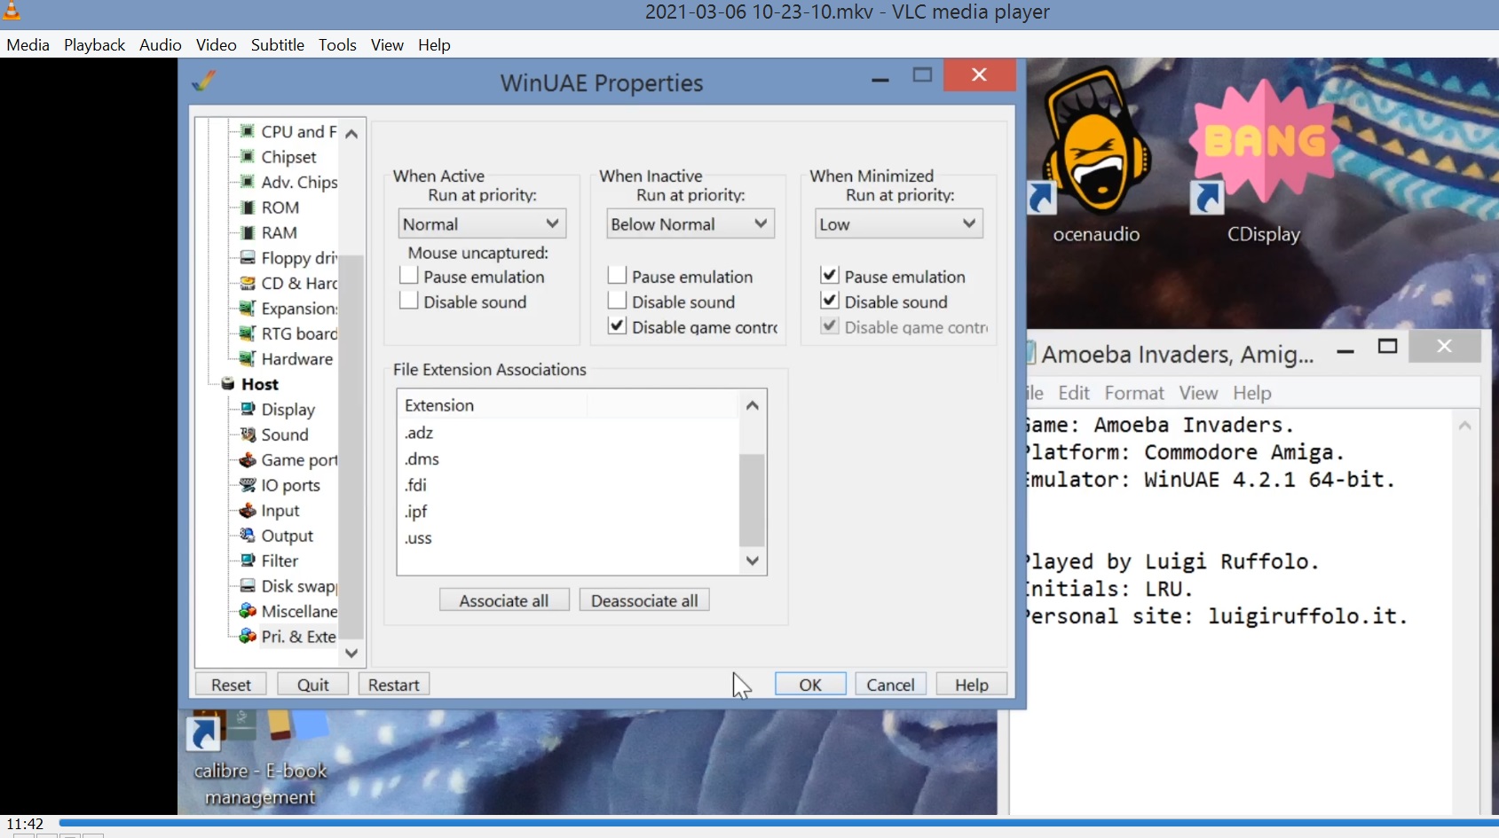Enable Pause emulation under When Inactive
1499x838 pixels.
[x=618, y=276]
